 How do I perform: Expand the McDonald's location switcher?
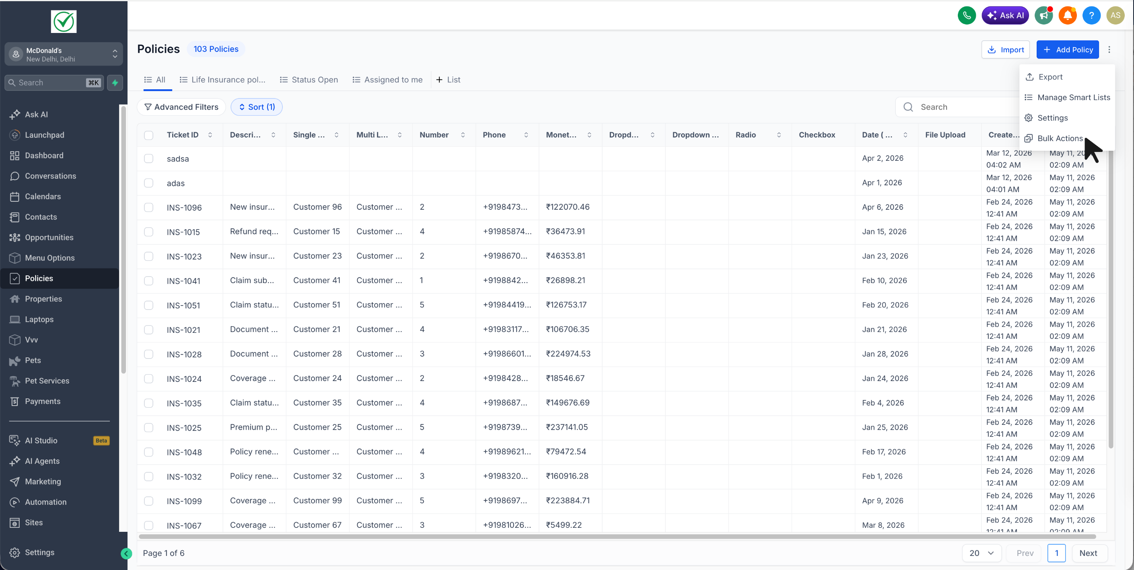tap(64, 54)
